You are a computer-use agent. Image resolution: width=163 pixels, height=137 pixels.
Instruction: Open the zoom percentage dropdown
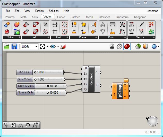point(36,47)
